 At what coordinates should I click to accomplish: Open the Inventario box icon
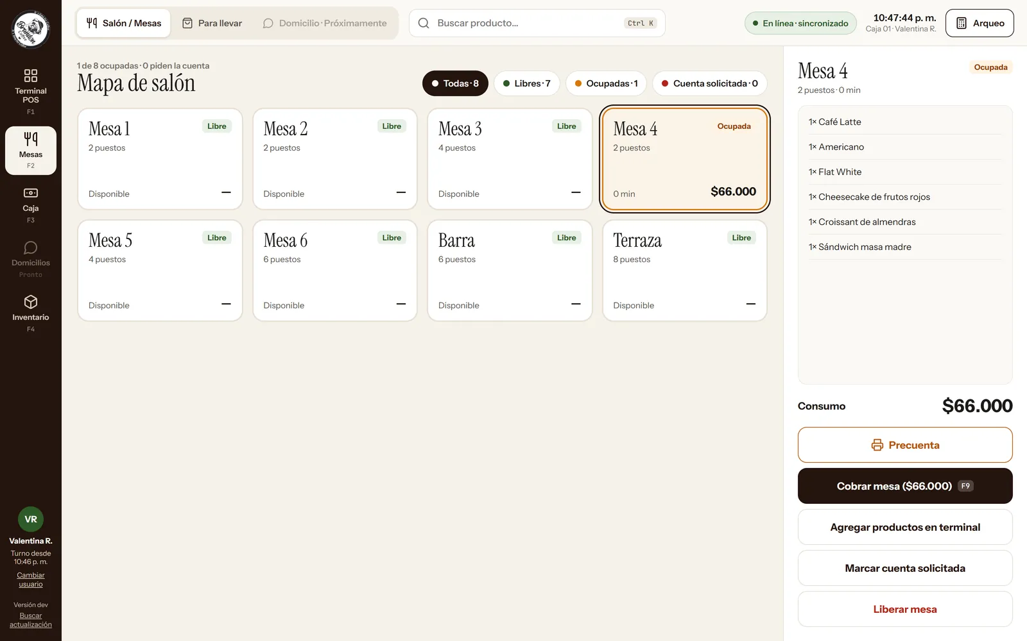click(31, 302)
